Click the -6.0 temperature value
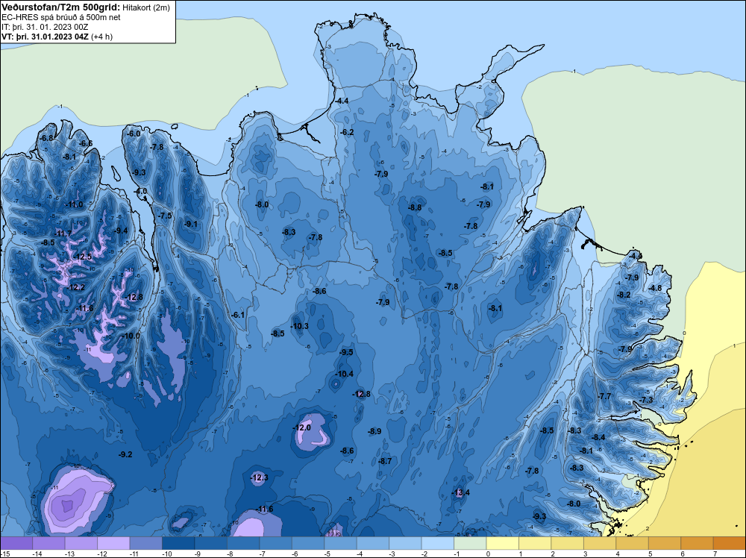 tap(134, 134)
